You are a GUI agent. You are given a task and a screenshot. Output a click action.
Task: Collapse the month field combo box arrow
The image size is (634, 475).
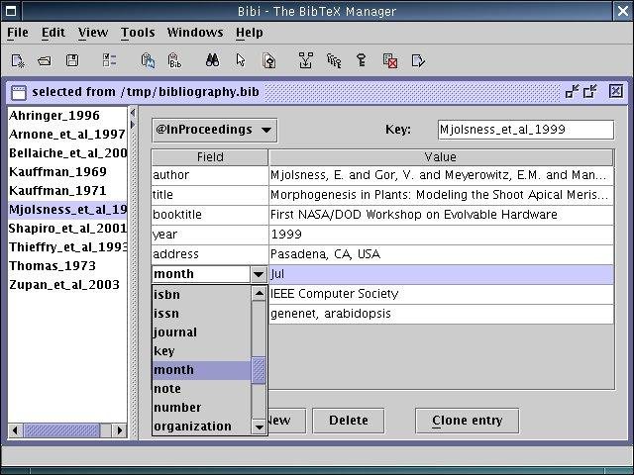click(x=259, y=274)
